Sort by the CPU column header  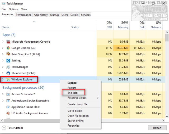pyautogui.click(x=105, y=25)
